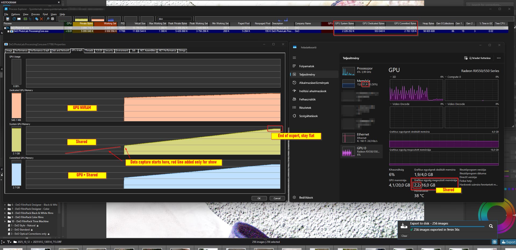This screenshot has height=250, width=516.
Task: Expand the 9 - DxO FilmPack Color films folder
Action: point(5,217)
